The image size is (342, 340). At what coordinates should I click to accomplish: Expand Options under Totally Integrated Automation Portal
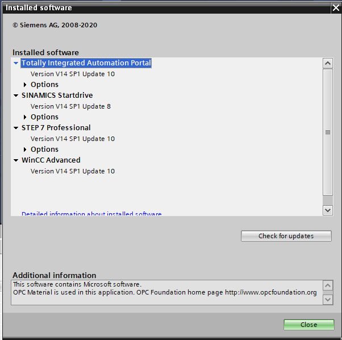pyautogui.click(x=25, y=85)
